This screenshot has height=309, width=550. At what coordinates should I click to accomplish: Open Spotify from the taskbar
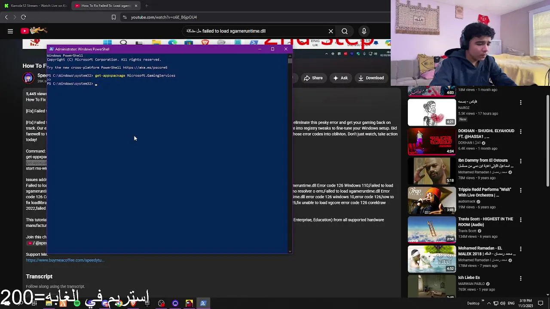77,303
